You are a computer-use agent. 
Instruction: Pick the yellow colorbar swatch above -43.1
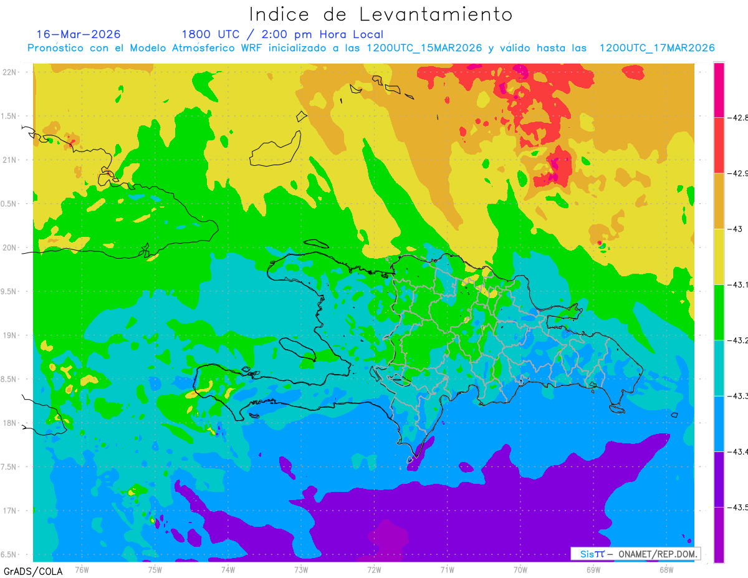pos(719,257)
